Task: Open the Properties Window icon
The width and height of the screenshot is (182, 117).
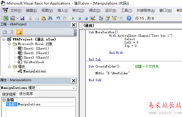Action: (108, 18)
